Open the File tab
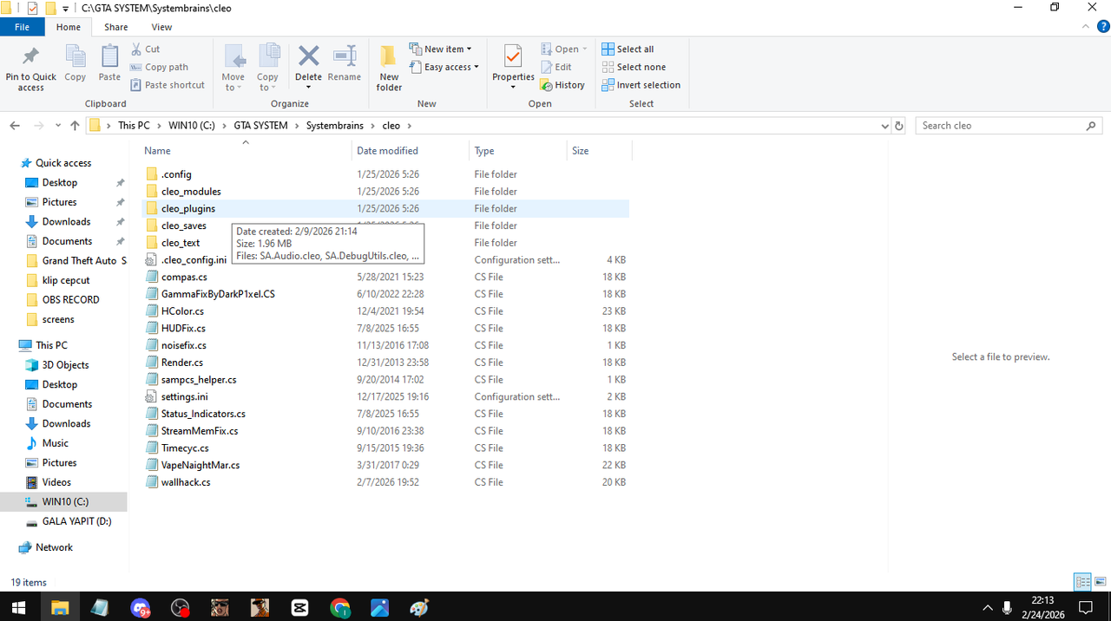1111x621 pixels. [22, 27]
